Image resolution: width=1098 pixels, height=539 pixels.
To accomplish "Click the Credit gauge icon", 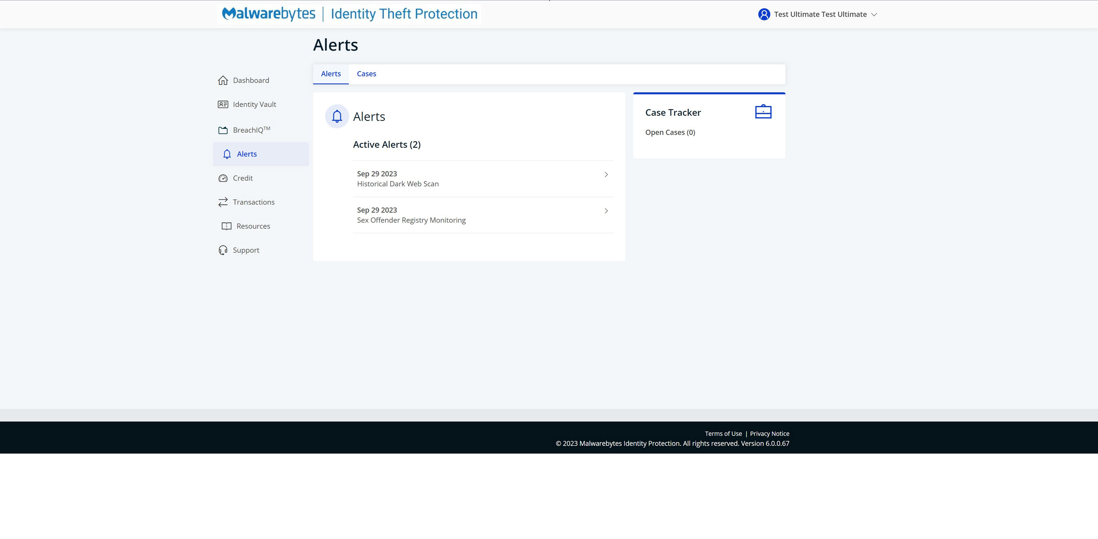I will [x=223, y=178].
